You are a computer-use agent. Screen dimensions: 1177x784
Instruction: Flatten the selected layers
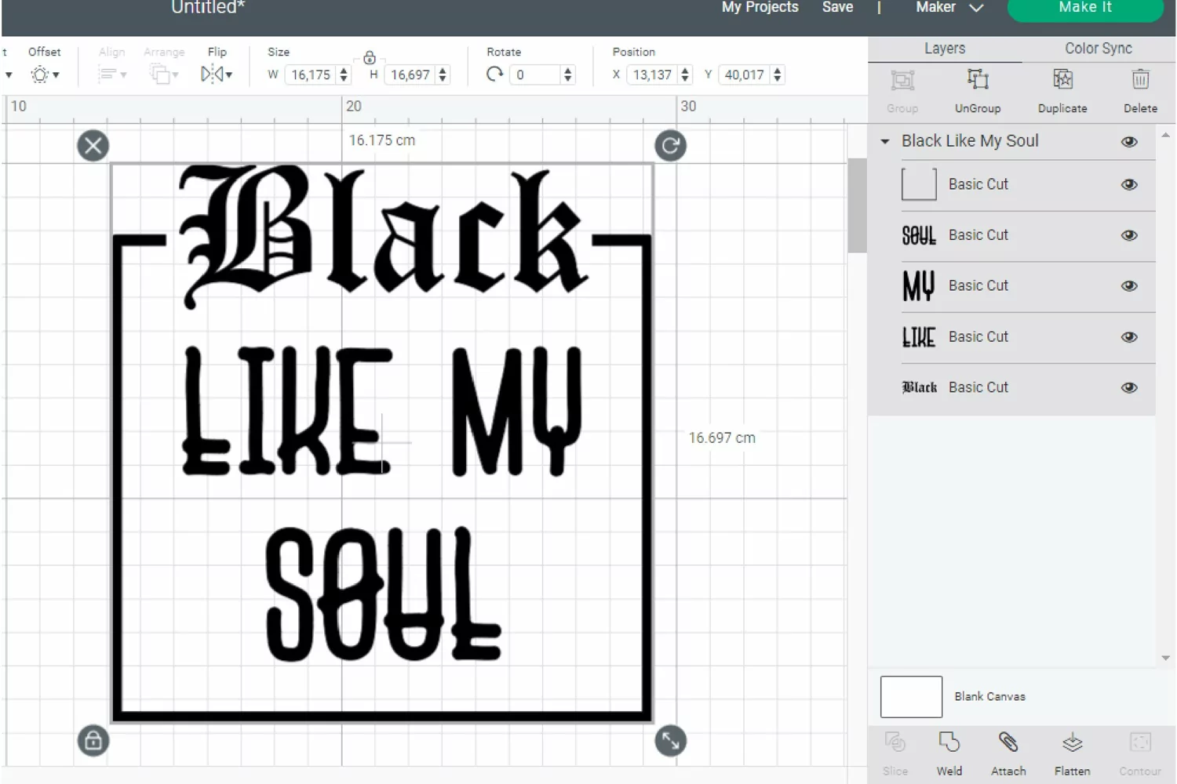1072,742
